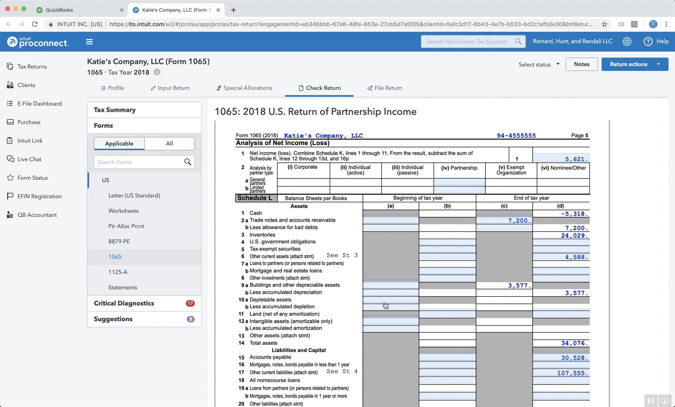
Task: Open settings gear in header
Action: [x=627, y=42]
